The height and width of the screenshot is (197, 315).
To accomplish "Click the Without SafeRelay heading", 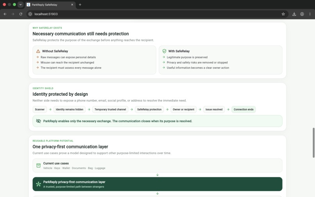I will click(x=55, y=51).
